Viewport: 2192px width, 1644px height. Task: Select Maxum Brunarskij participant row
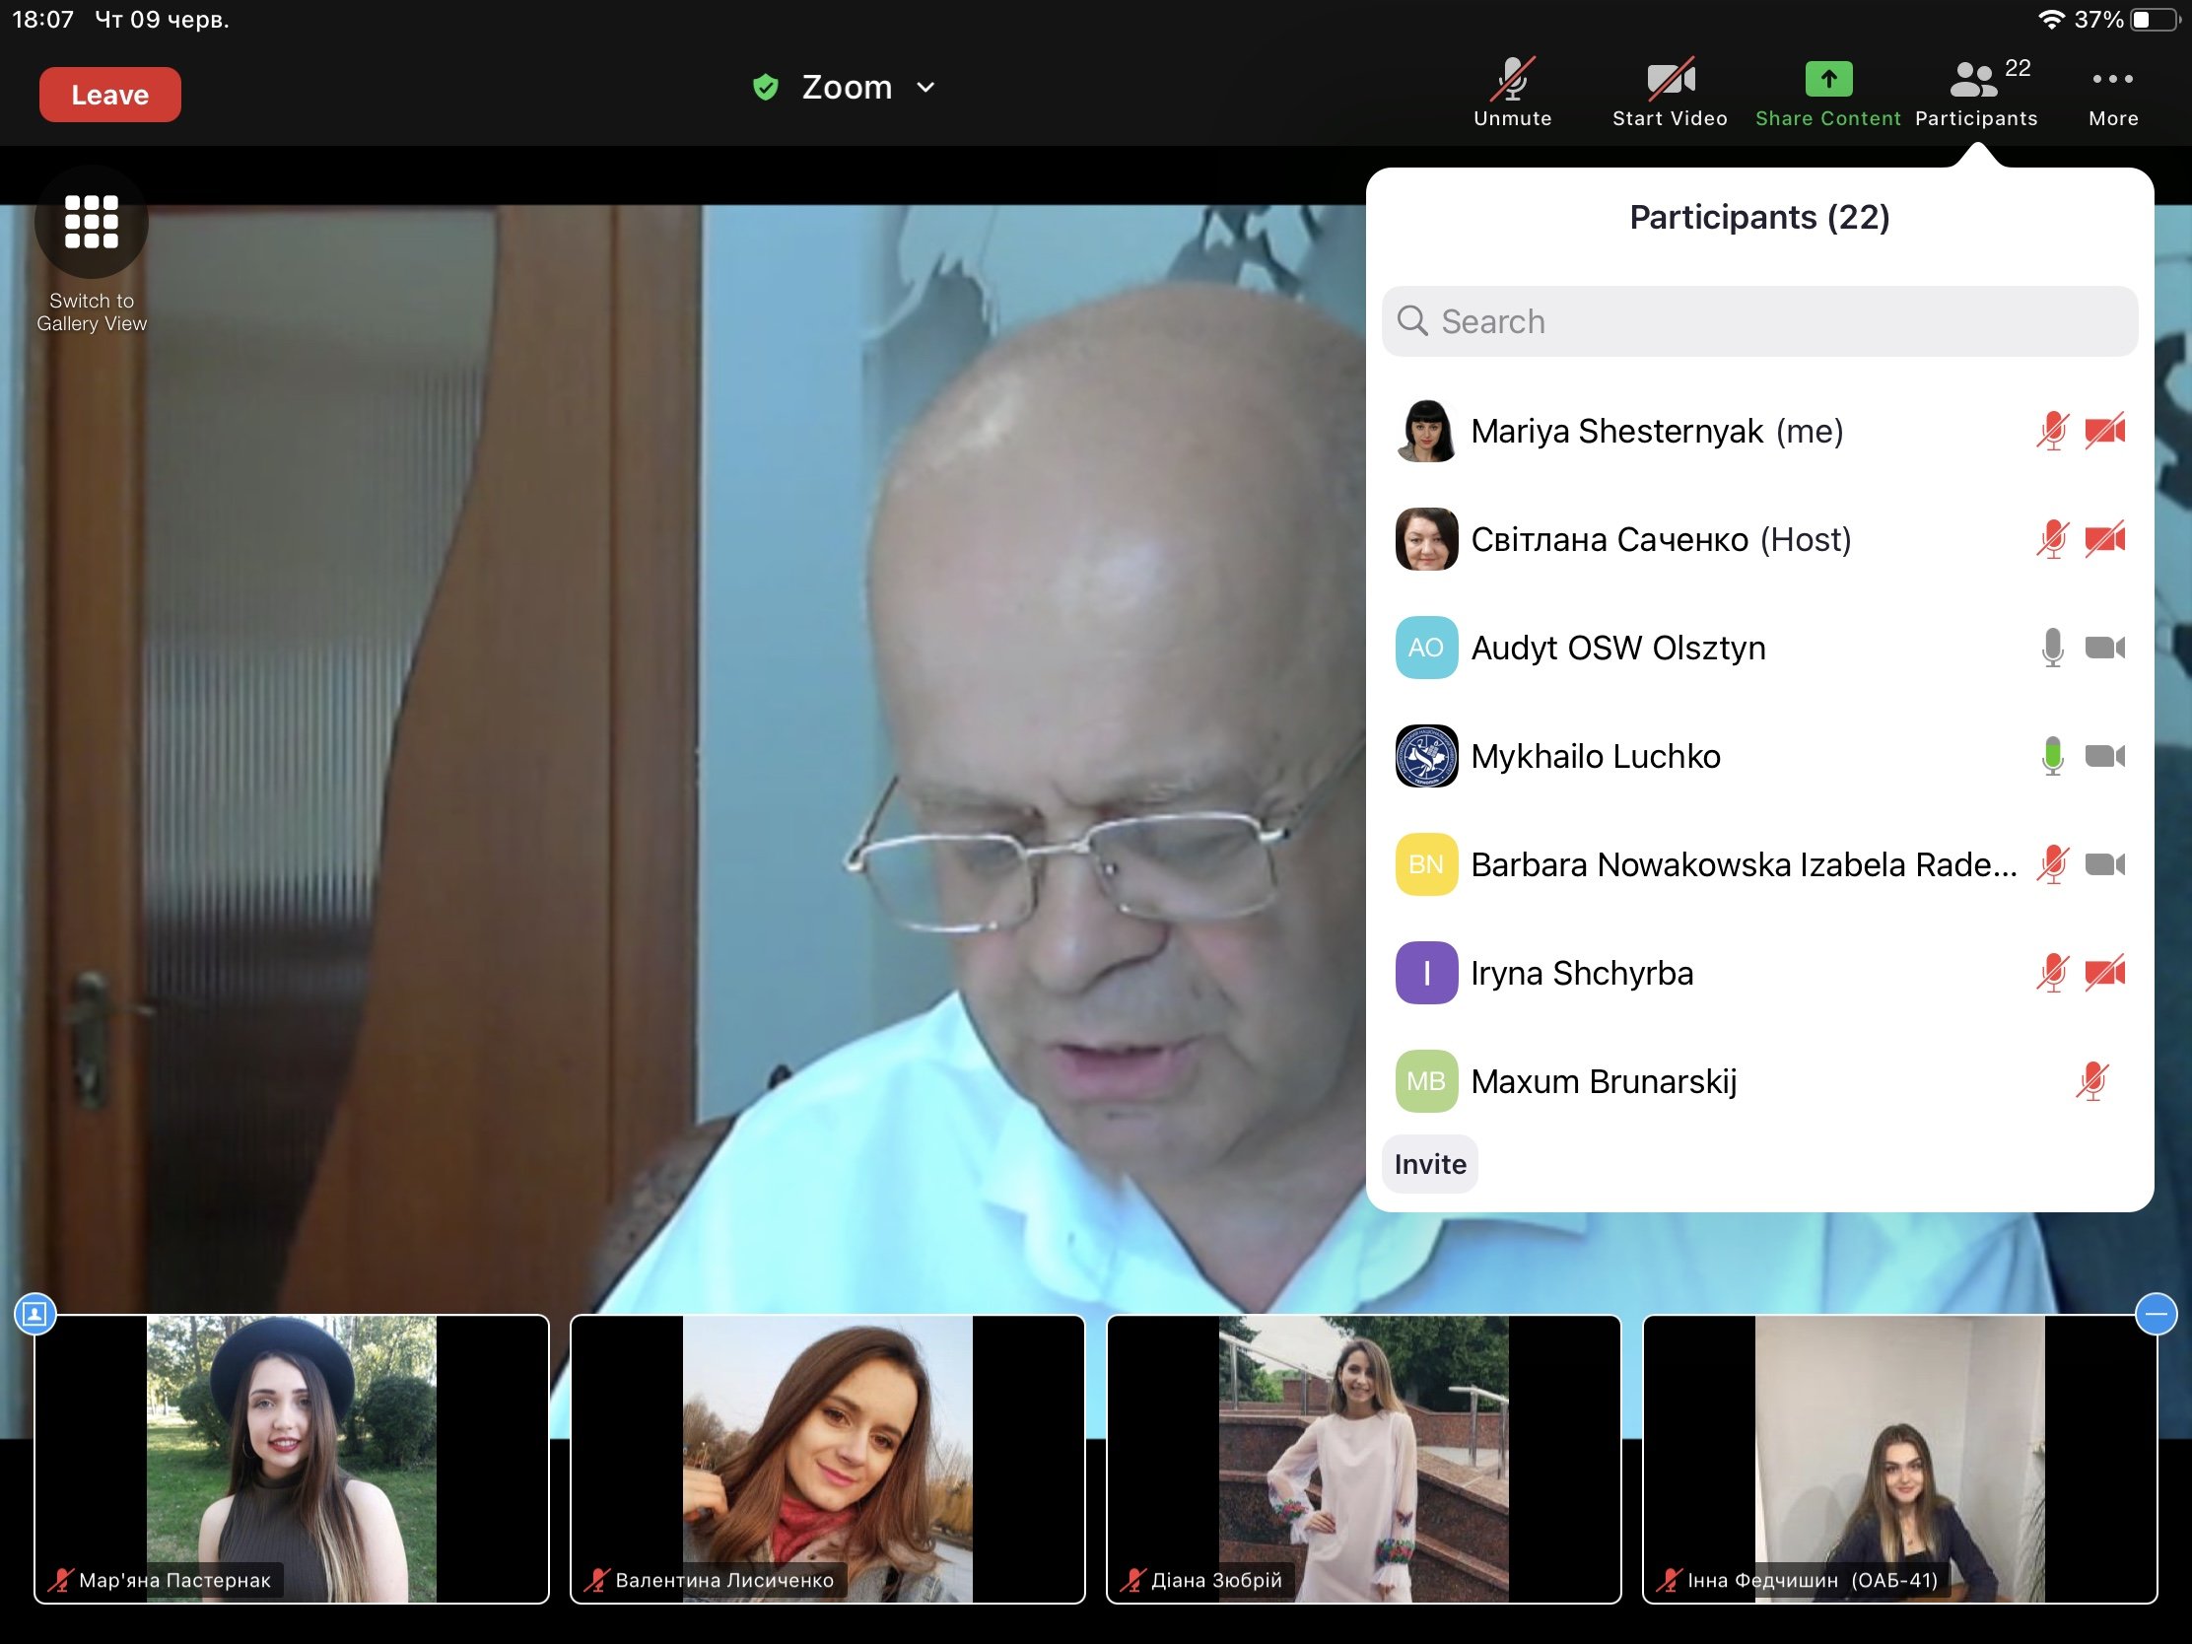[x=1759, y=1081]
